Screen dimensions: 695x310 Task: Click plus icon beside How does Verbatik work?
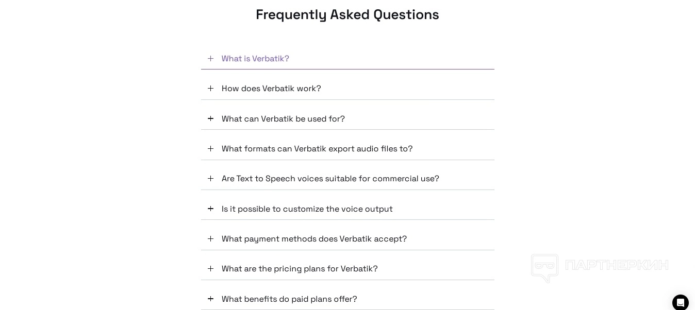pos(210,89)
